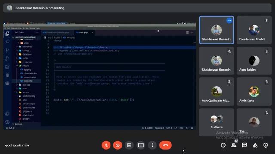
Task: Click the notifications bell in status bar
Action: [x=192, y=128]
